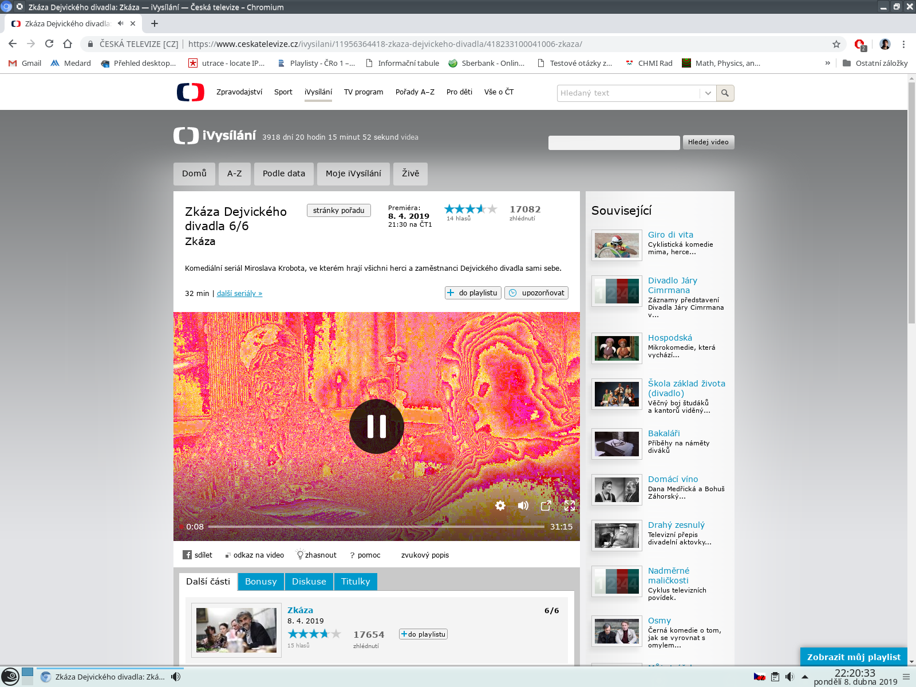Open a new browser tab

155,23
